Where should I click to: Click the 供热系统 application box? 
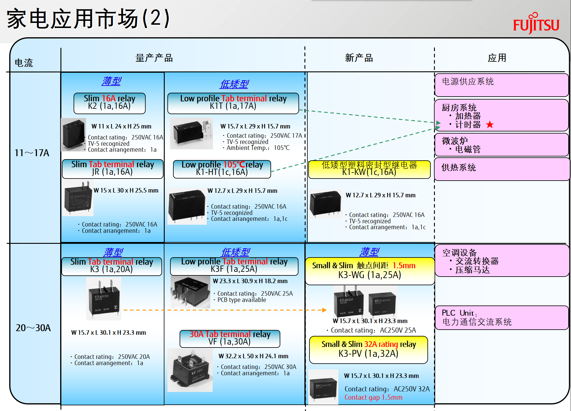tap(502, 169)
